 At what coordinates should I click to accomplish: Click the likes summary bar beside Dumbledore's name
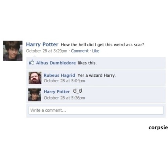[x=96, y=63]
